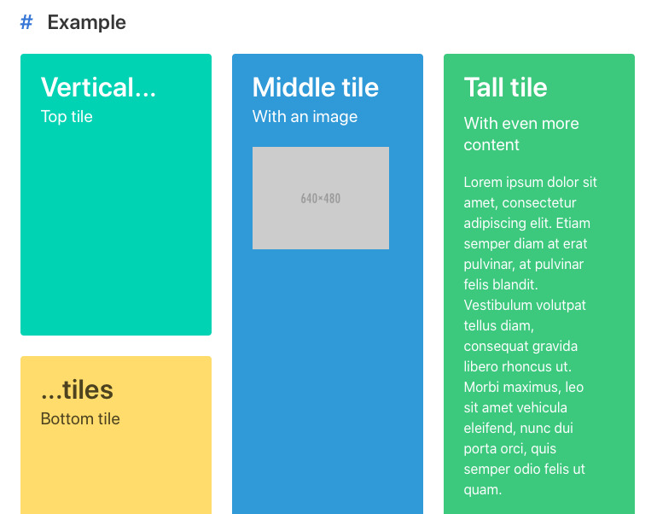Select the "Tall tile" heading

point(505,87)
